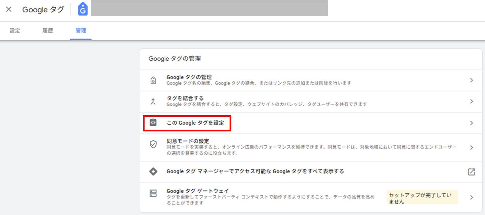Close the Google タグ panel with X

pos(9,9)
